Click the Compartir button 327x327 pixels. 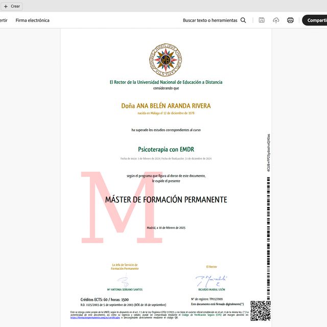coord(315,20)
